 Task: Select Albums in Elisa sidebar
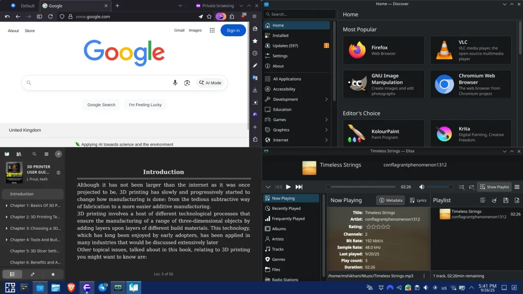291,229
